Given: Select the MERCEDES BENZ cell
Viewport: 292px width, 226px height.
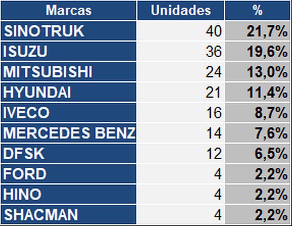Looking at the screenshot, I should [69, 134].
